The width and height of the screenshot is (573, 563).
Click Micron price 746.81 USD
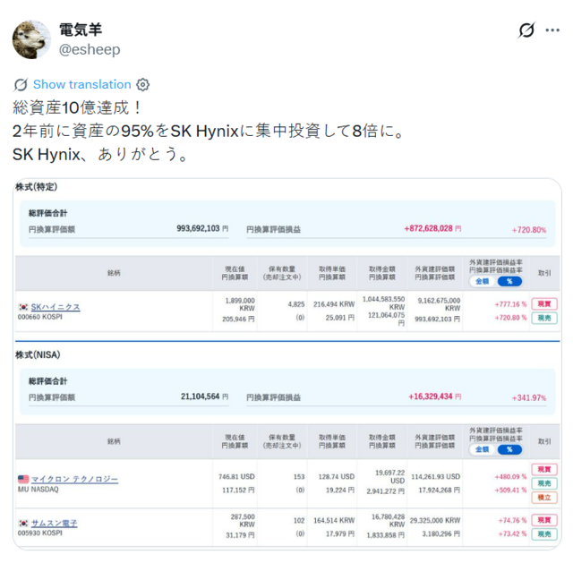236,477
